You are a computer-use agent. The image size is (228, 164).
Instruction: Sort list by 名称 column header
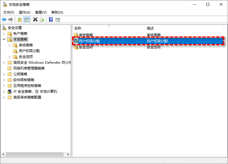pyautogui.click(x=78, y=28)
